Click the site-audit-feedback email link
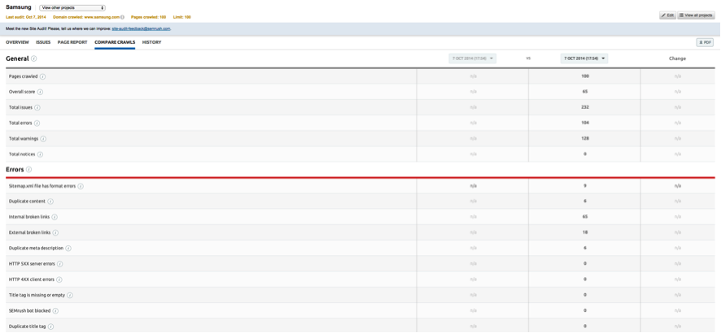 click(x=141, y=28)
